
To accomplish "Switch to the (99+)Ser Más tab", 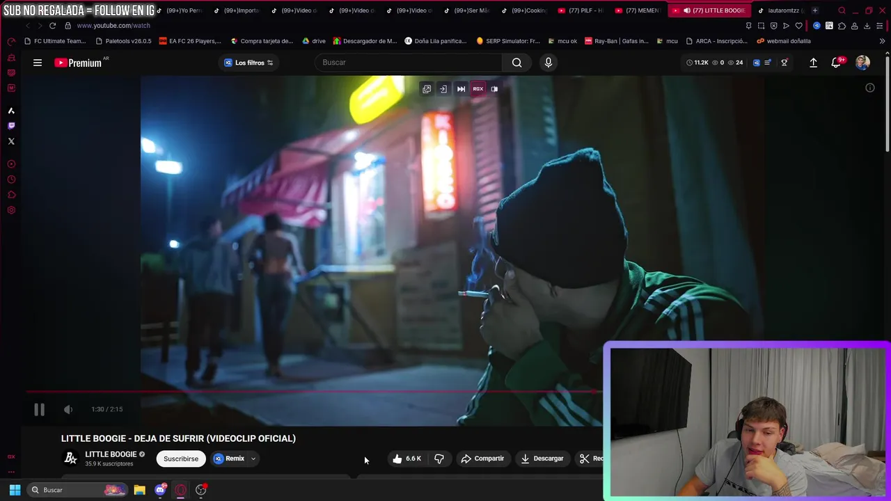I will point(468,10).
